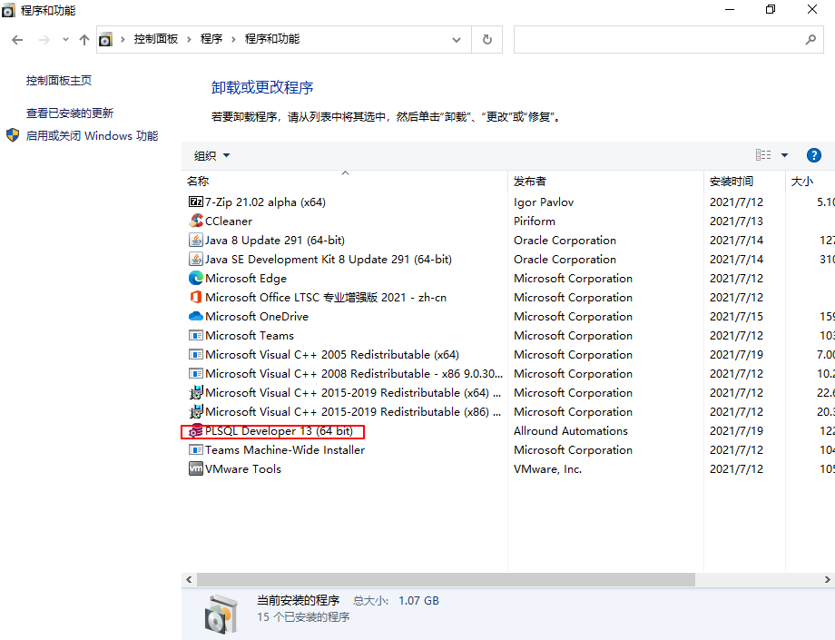Click the Visual C++ 2015-2019 (x86) icon
The image size is (835, 640).
click(x=196, y=411)
